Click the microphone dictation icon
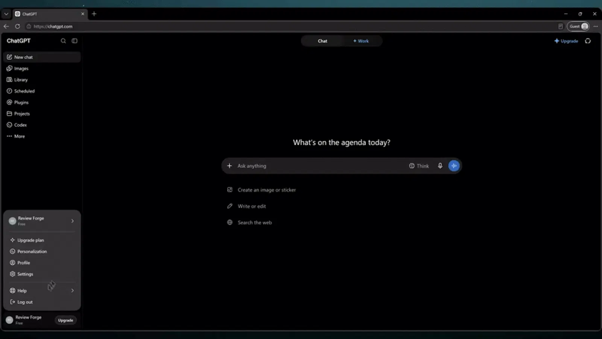 (440, 166)
